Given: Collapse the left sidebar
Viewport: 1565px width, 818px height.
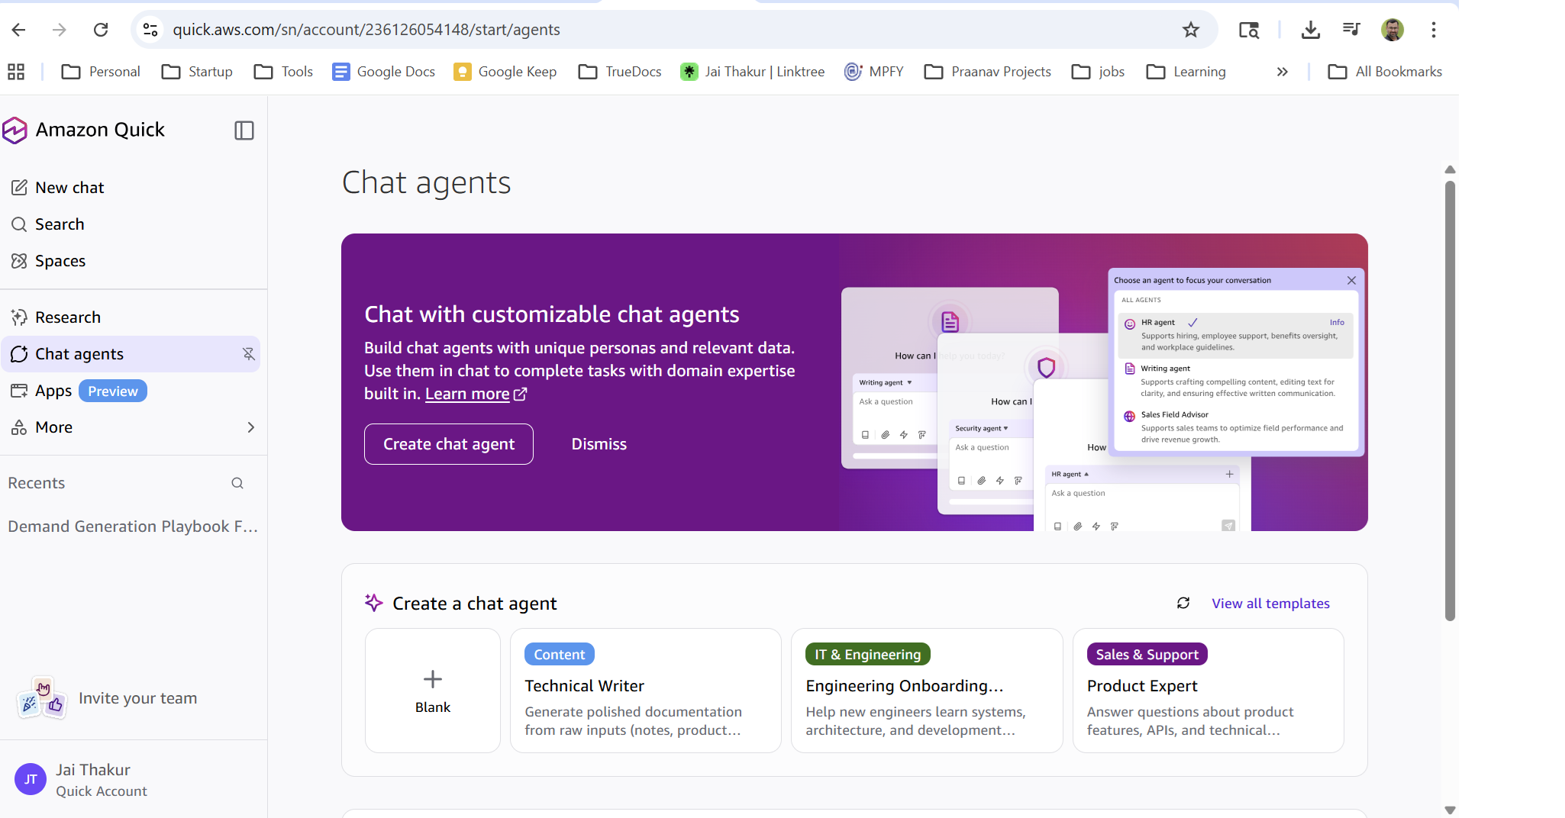Looking at the screenshot, I should [244, 130].
